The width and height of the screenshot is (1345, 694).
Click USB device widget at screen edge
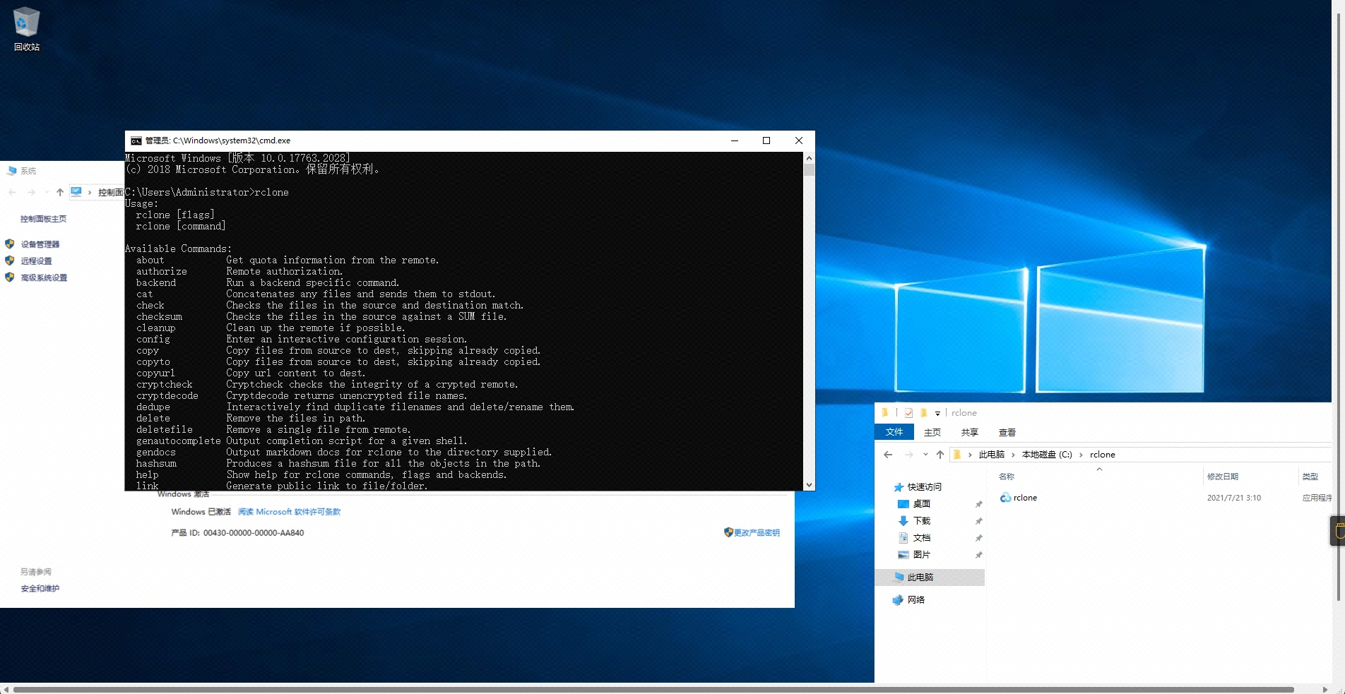click(1338, 531)
